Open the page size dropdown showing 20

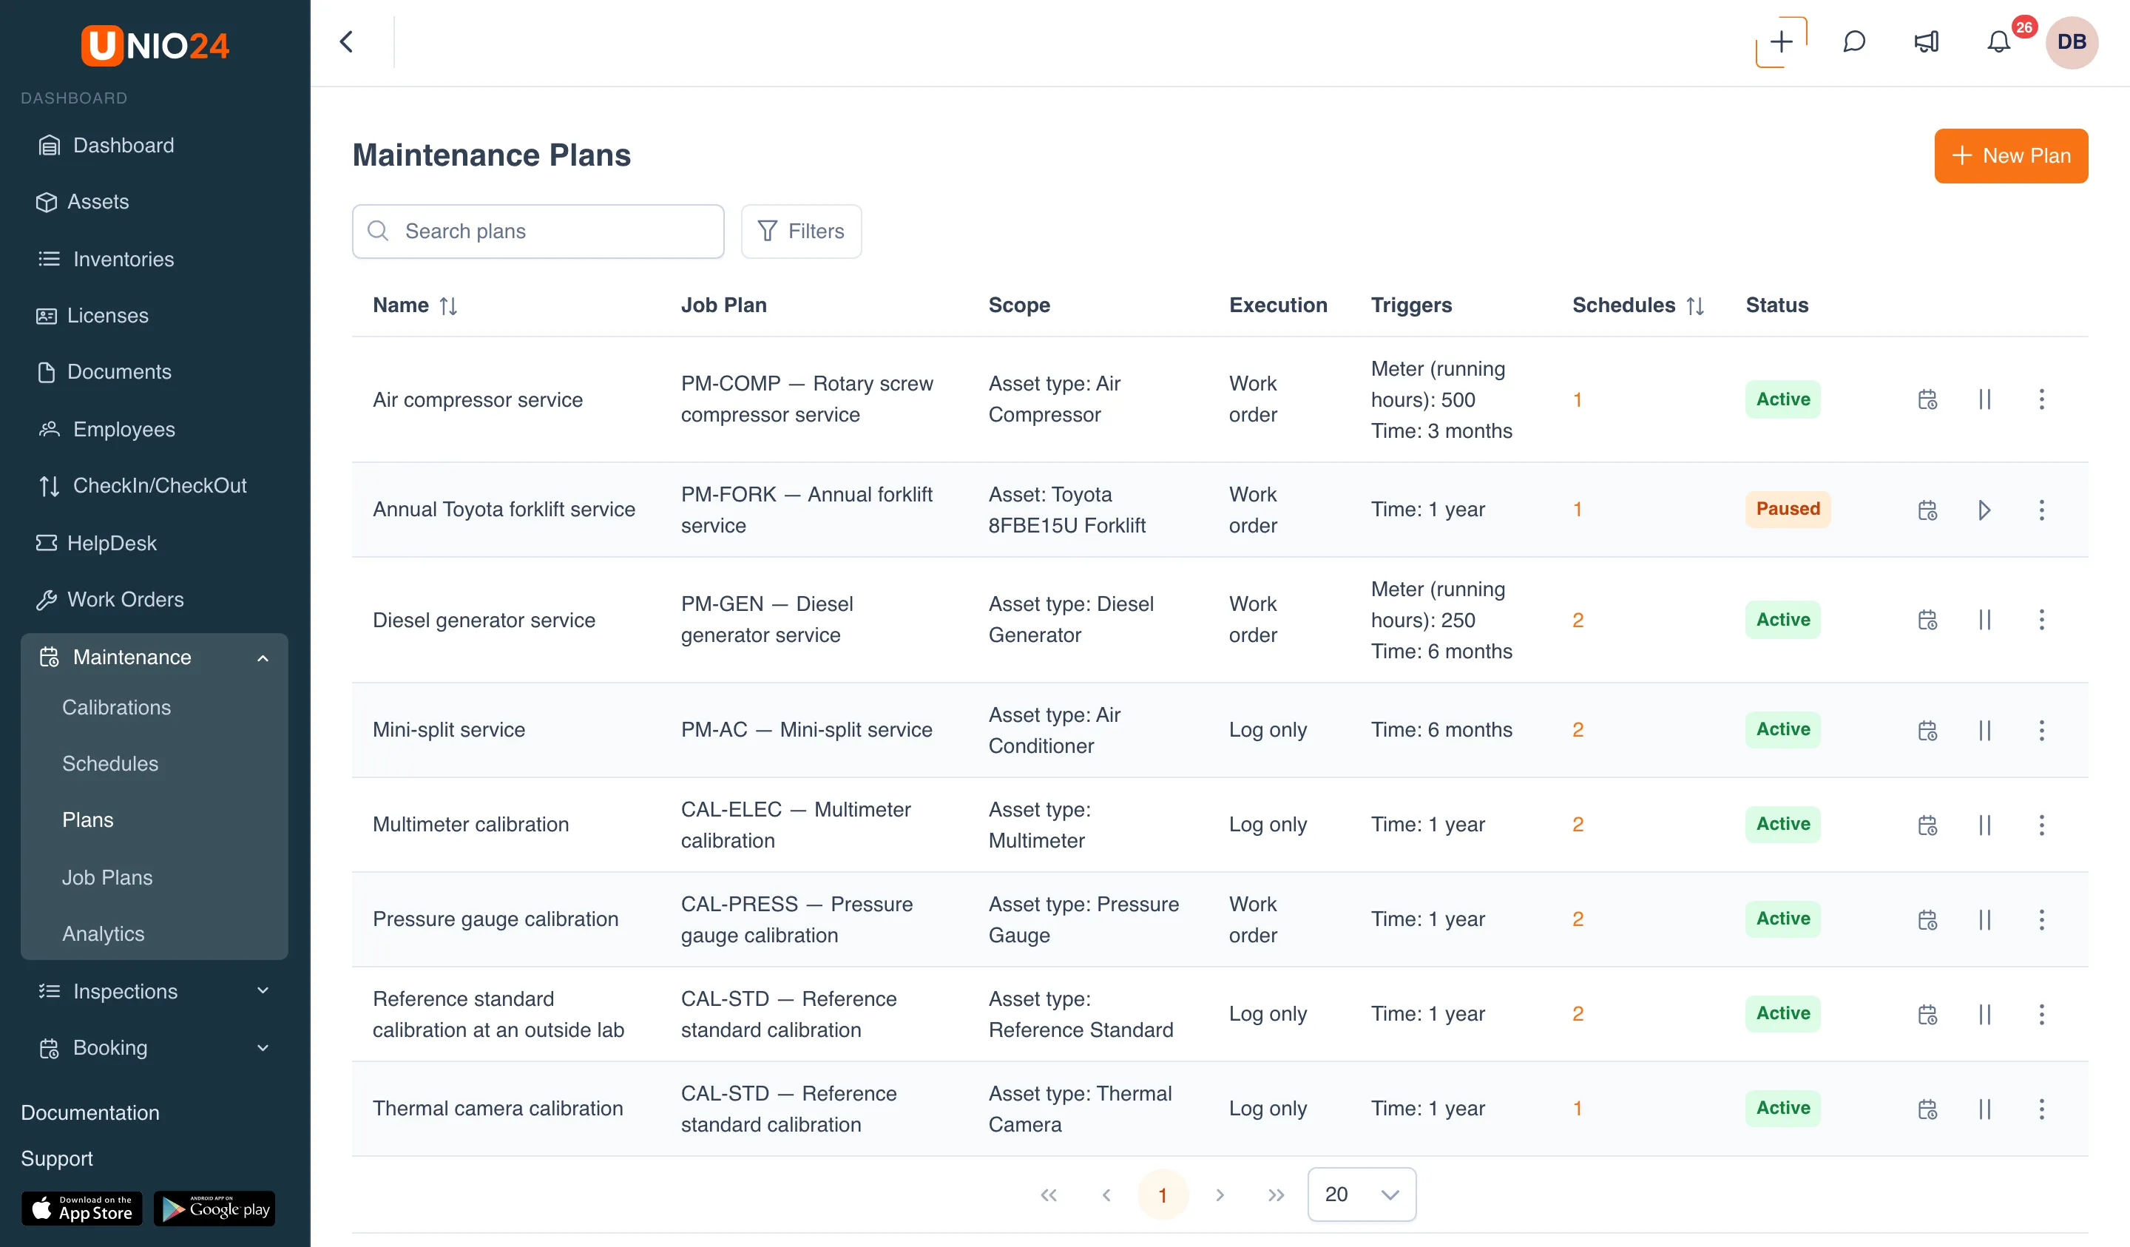point(1361,1194)
